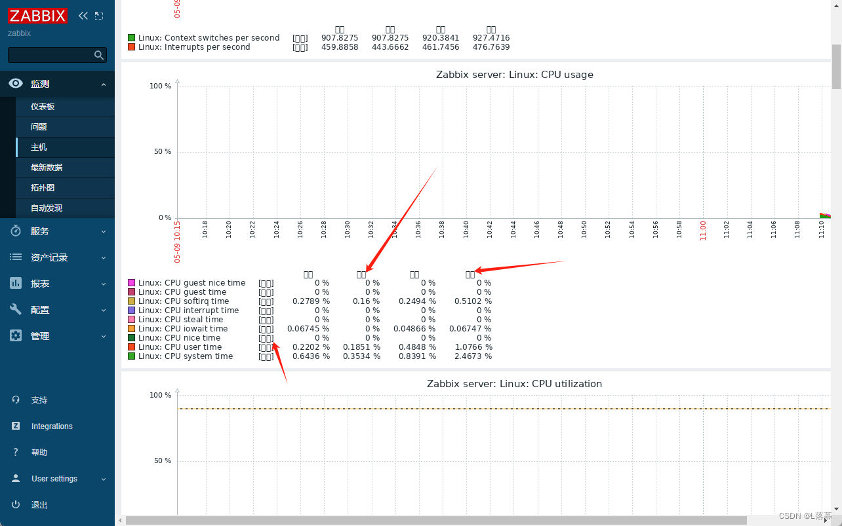
Task: Click "Linux: CPU nice time" legend text
Action: (x=180, y=338)
